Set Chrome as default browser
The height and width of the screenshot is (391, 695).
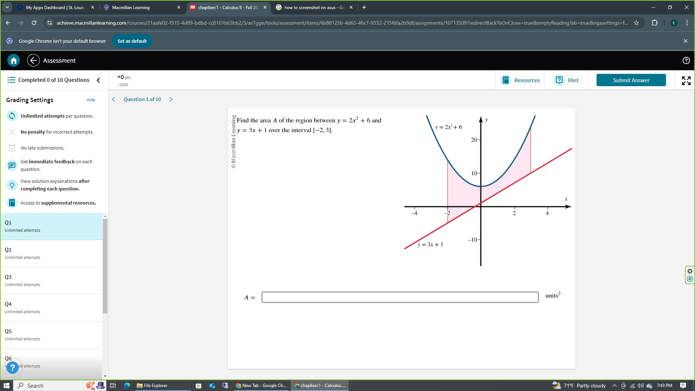132,41
